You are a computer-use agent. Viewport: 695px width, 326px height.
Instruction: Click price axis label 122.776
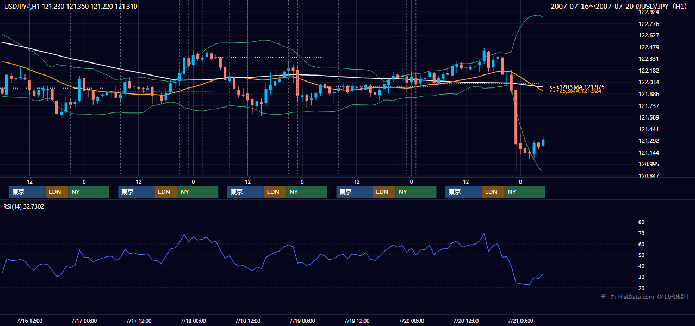click(x=649, y=24)
